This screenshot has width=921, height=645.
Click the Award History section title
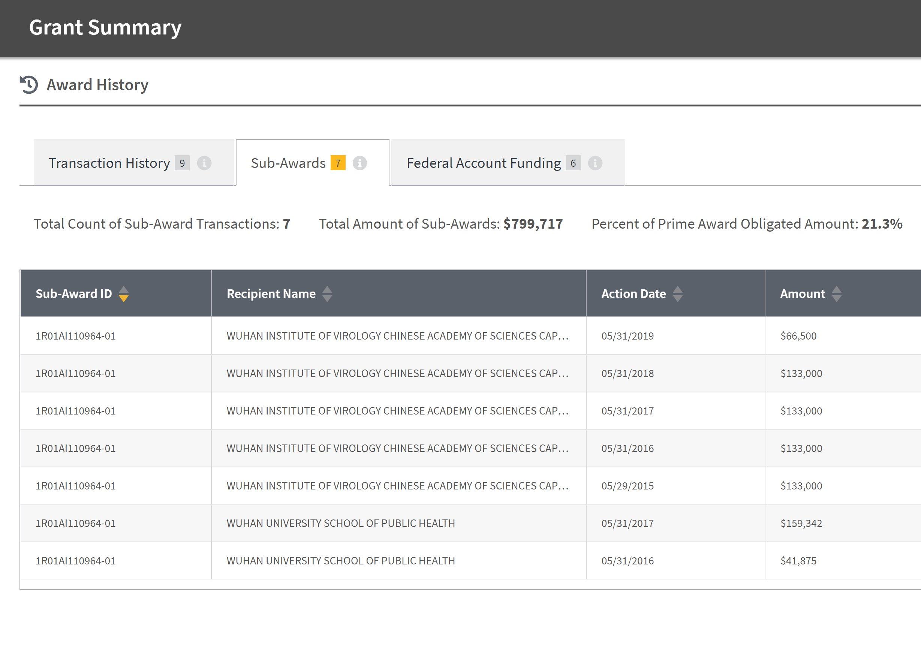tap(97, 85)
